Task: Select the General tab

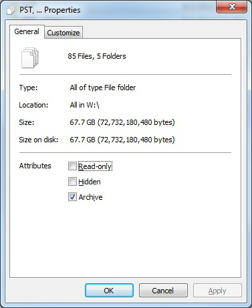Action: [27, 31]
